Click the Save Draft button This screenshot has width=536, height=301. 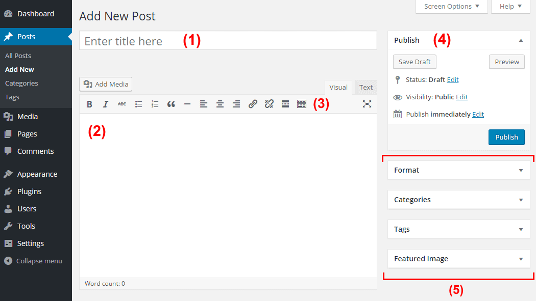coord(415,62)
